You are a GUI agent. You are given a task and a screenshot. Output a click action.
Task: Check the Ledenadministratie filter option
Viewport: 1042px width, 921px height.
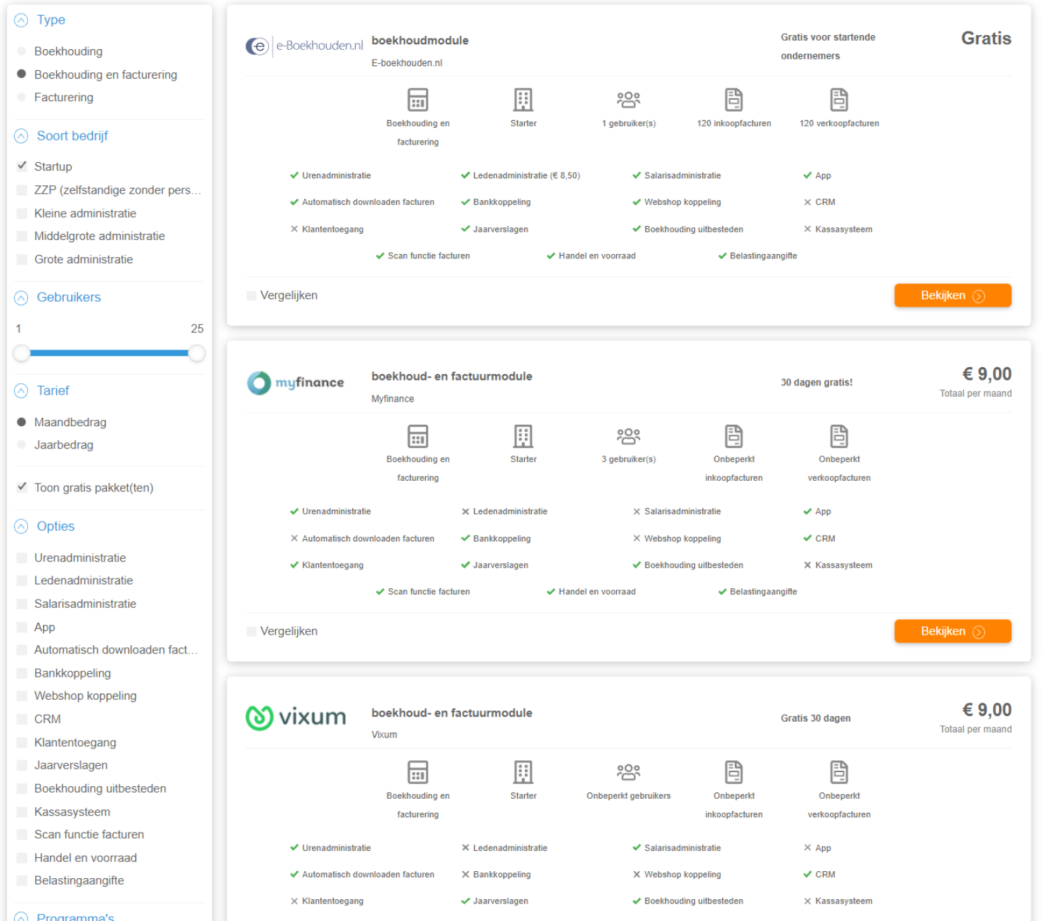click(x=22, y=581)
